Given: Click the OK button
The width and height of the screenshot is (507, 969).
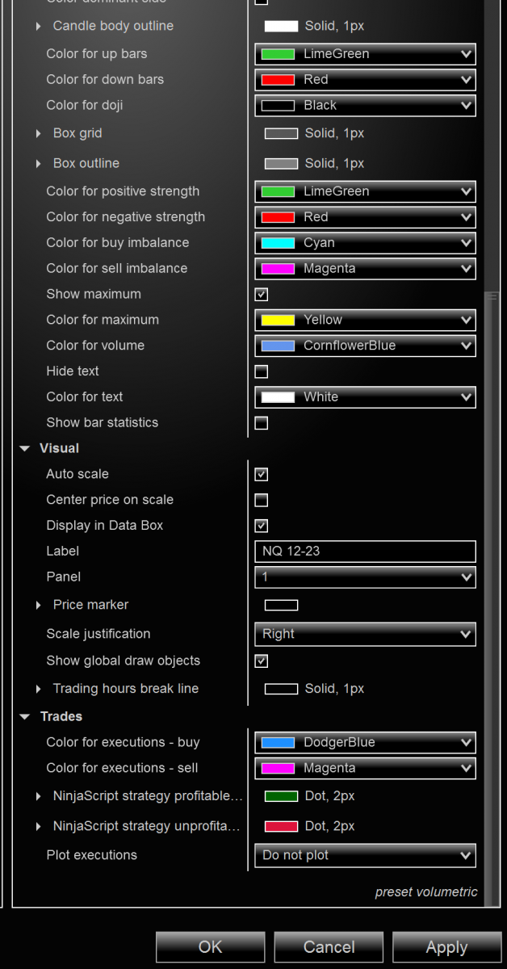Looking at the screenshot, I should point(210,947).
